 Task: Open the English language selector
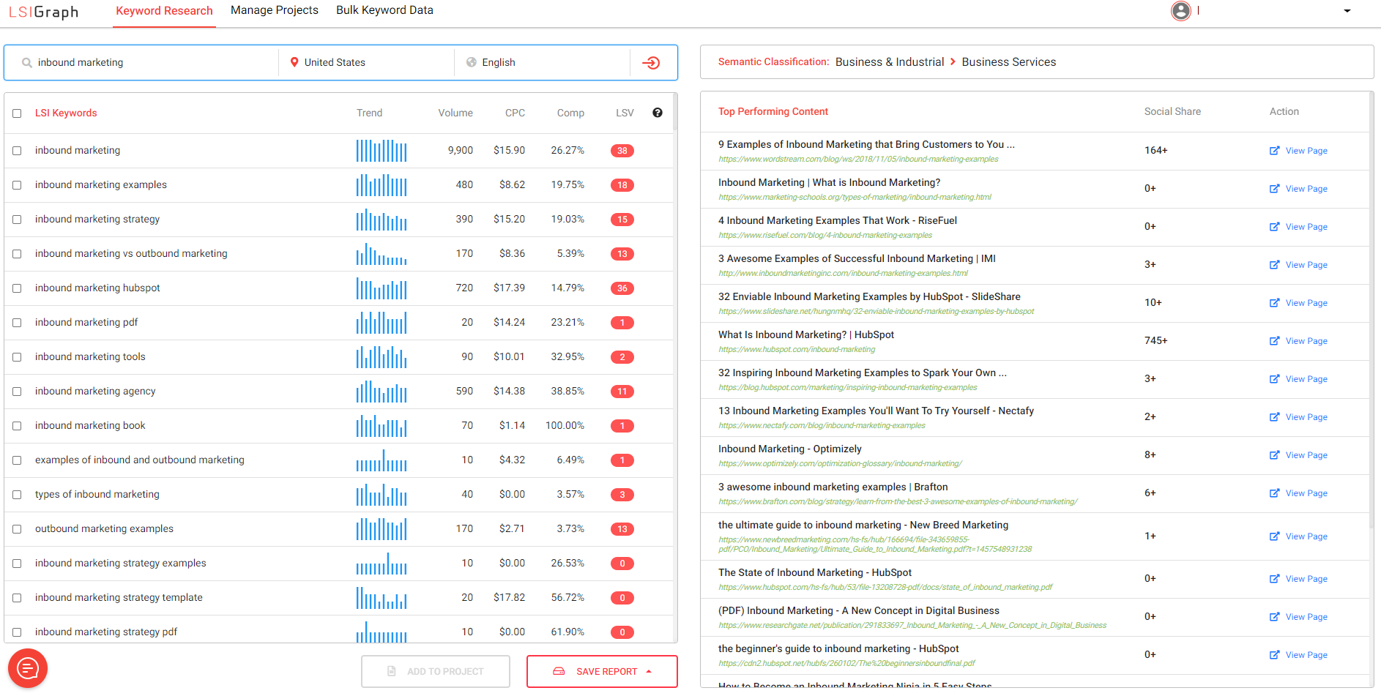[x=542, y=62]
